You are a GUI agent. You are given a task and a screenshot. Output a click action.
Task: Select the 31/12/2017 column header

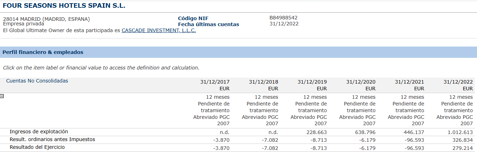click(215, 82)
